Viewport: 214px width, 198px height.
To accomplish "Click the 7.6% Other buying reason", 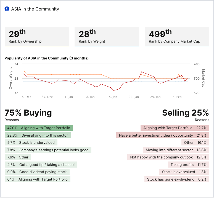I will click(x=18, y=157).
